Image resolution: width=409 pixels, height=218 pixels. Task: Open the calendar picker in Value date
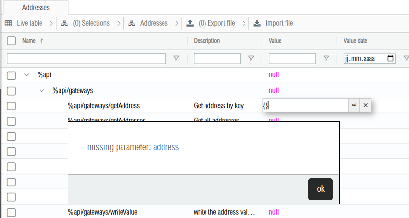tap(391, 58)
